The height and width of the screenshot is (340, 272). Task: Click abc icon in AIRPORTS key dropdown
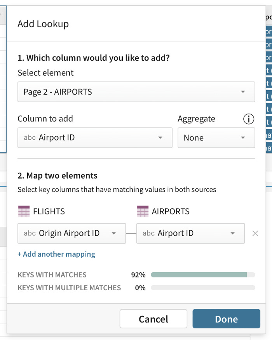(148, 233)
